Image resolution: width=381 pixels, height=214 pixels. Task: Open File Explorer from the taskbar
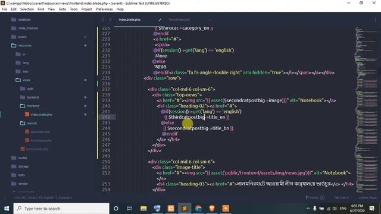(x=143, y=209)
